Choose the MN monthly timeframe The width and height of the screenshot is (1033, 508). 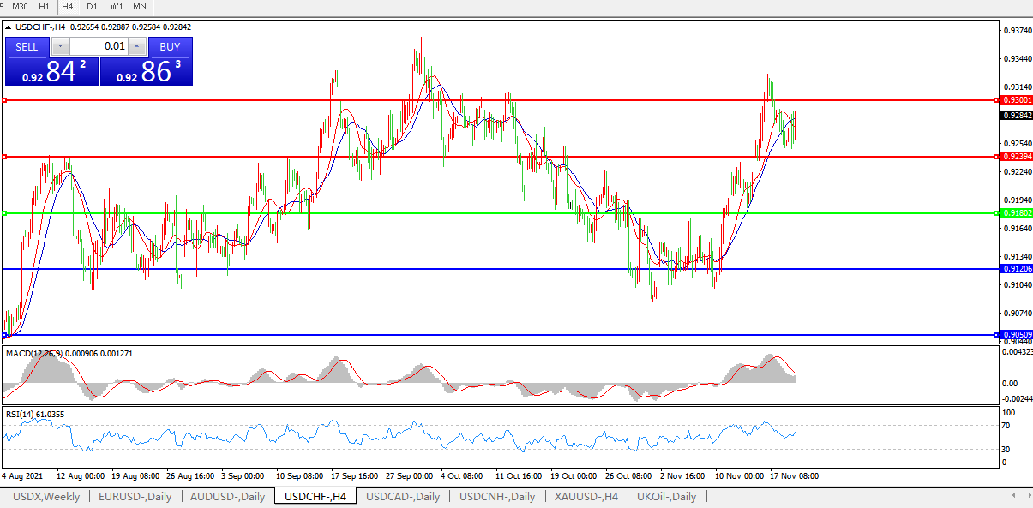pos(140,7)
